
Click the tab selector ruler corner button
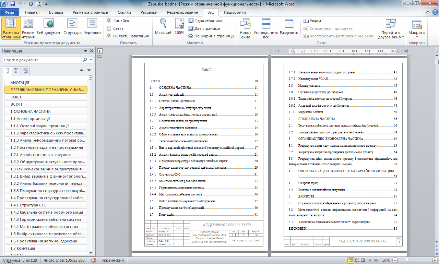coord(100,51)
